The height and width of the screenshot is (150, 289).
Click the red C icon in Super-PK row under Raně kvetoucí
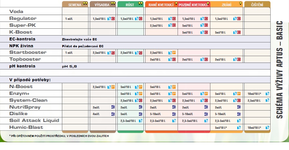point(174,25)
